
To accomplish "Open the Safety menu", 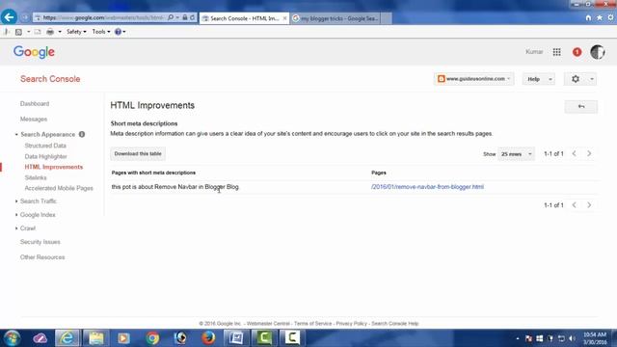I will [x=76, y=32].
